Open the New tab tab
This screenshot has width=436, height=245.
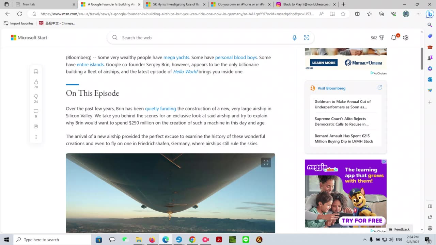pos(46,4)
